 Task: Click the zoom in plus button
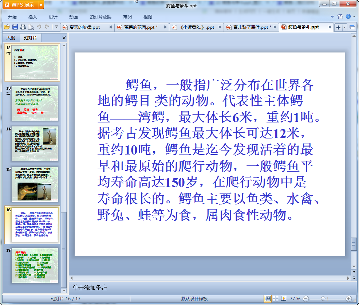coord(348,298)
